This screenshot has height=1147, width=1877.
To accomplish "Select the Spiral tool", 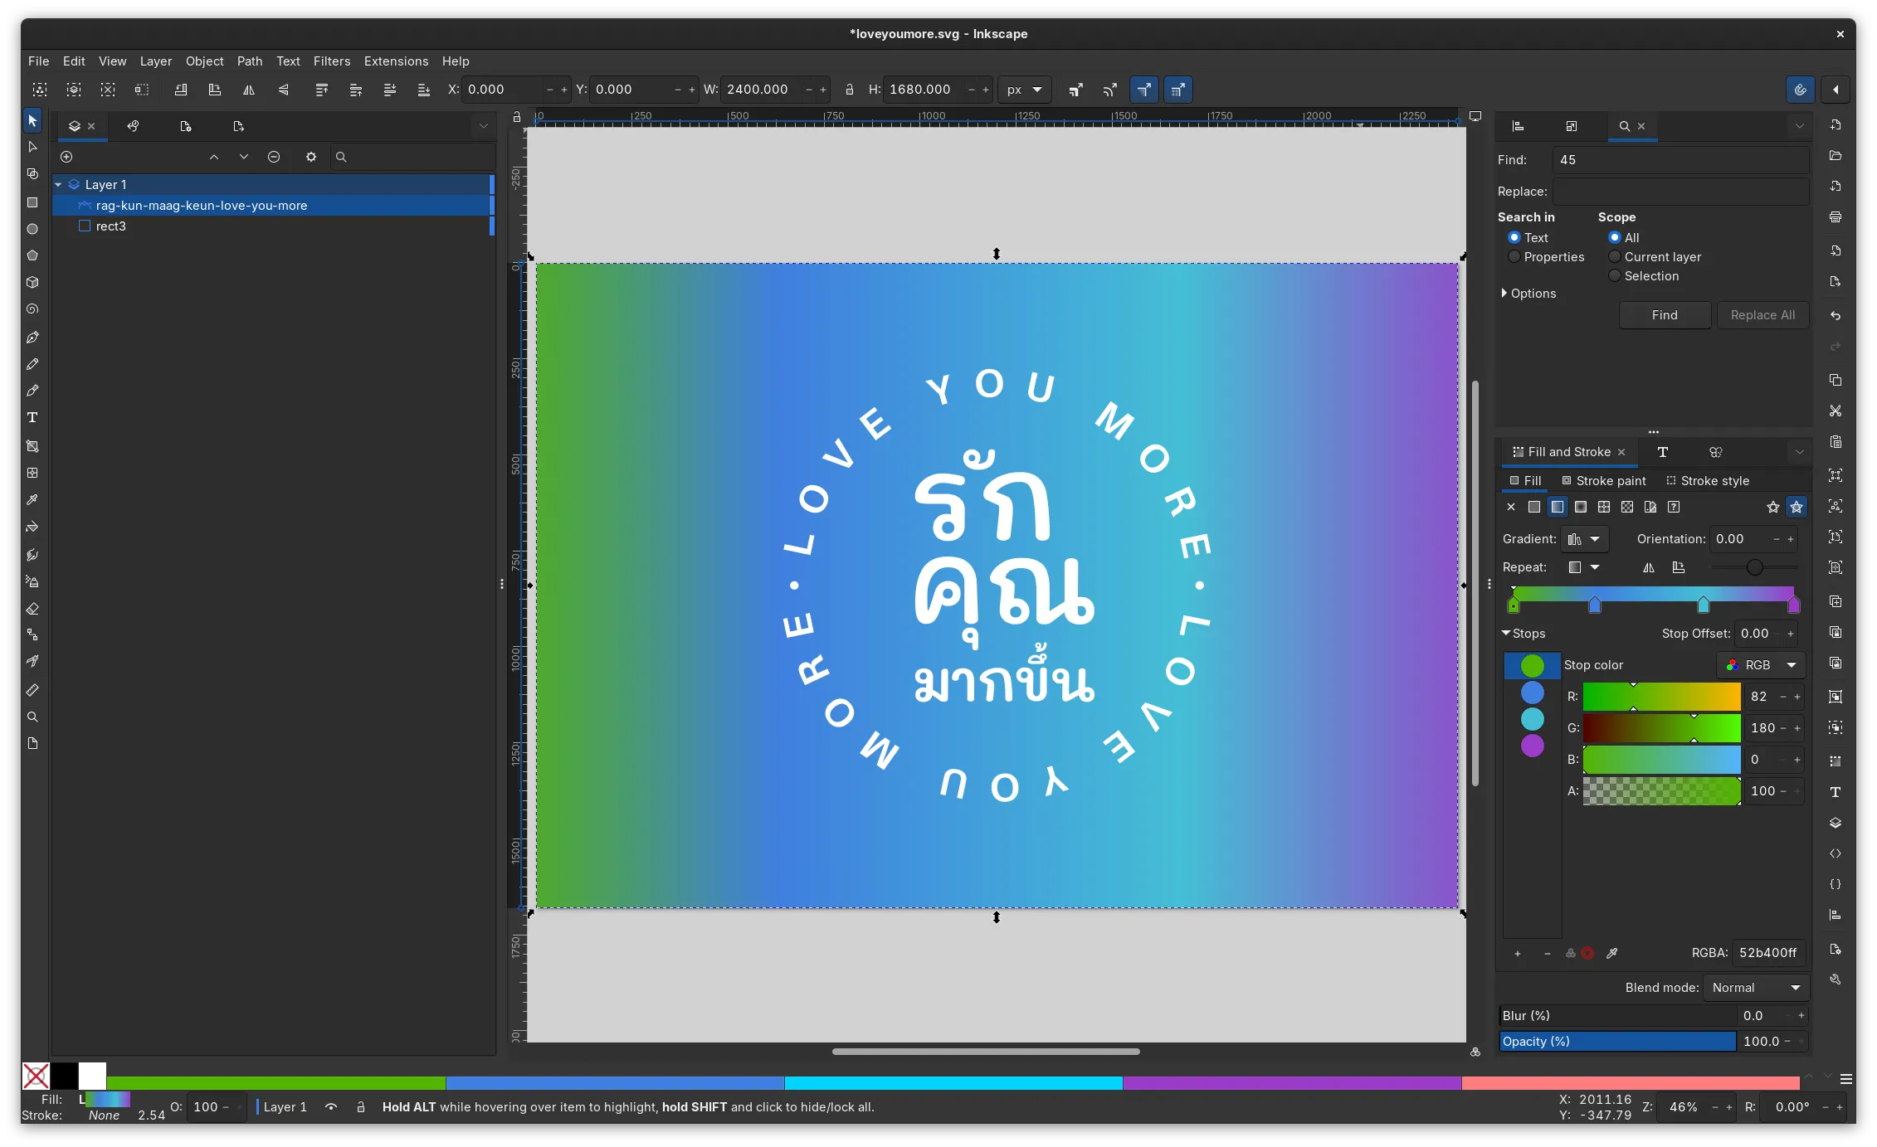I will 32,309.
